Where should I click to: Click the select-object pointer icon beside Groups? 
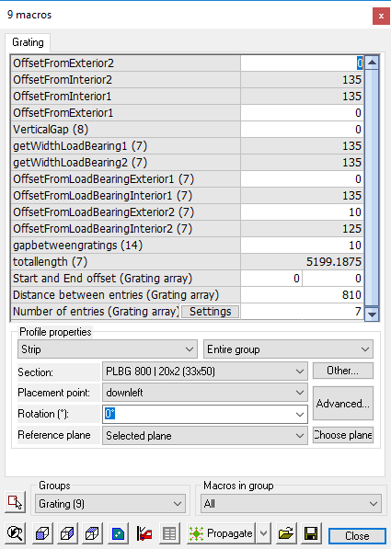[x=15, y=502]
